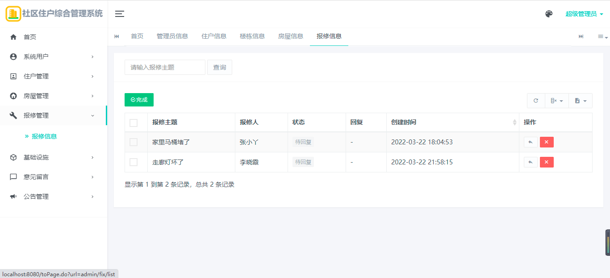This screenshot has width=610, height=278.
Task: Select all rows with header checkbox
Action: [x=134, y=123]
